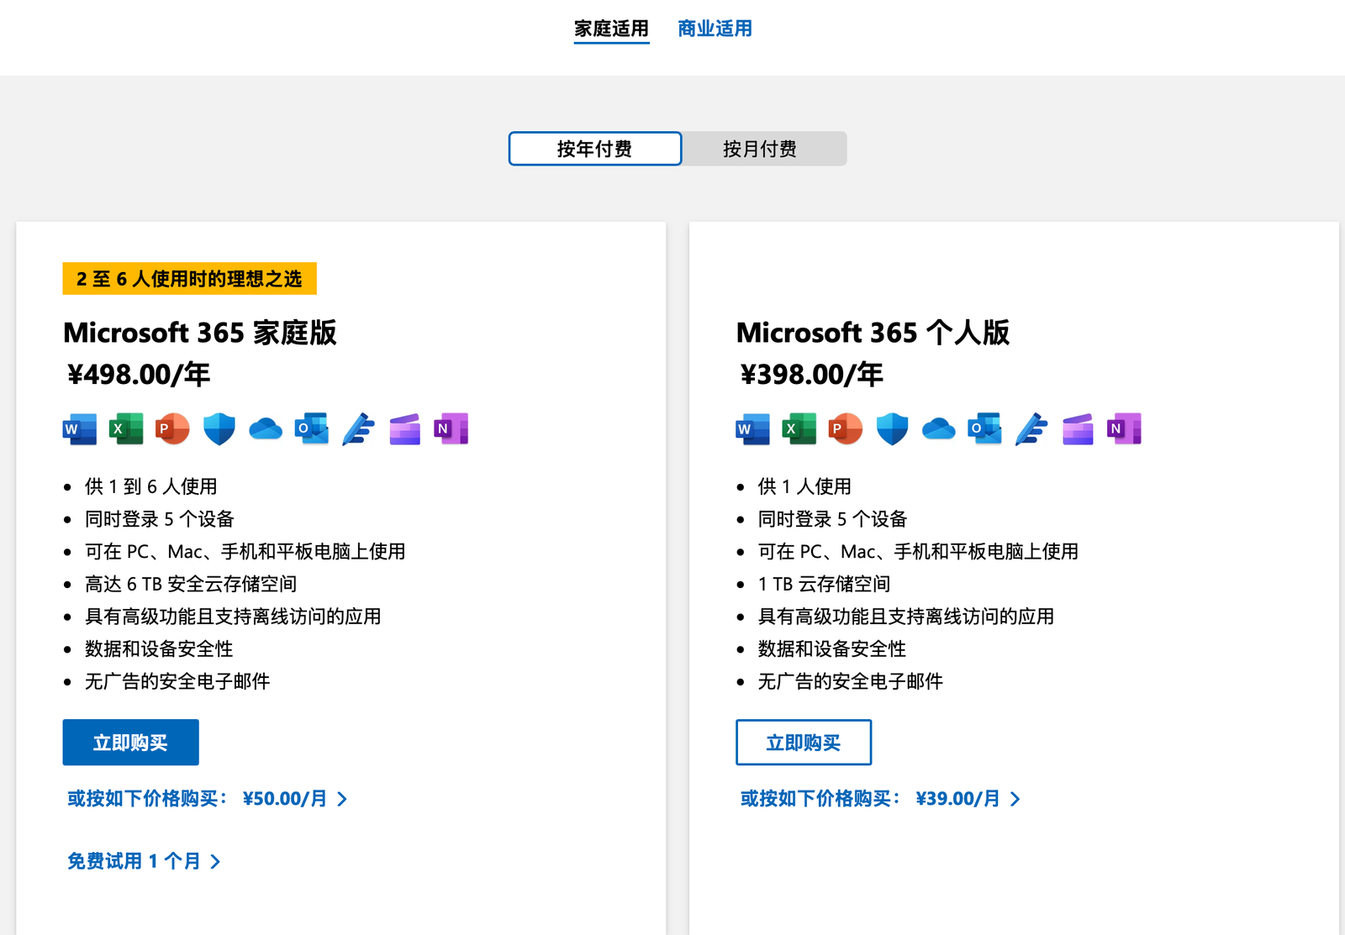Select the 按年付费 billing option
This screenshot has width=1345, height=935.
point(594,149)
